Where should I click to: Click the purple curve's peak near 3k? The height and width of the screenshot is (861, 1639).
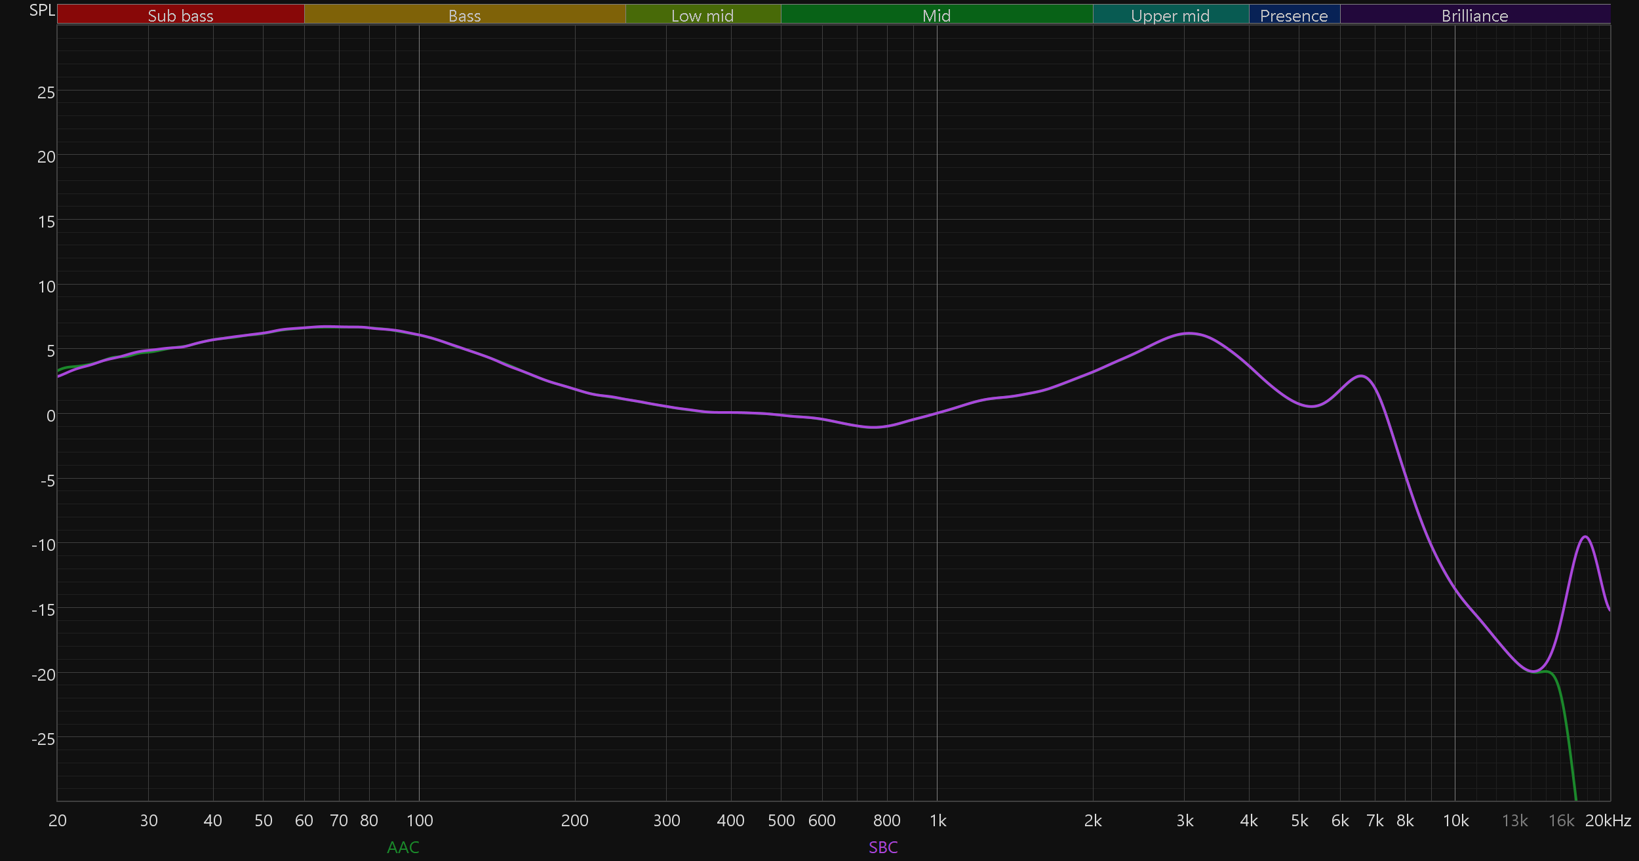1189,333
